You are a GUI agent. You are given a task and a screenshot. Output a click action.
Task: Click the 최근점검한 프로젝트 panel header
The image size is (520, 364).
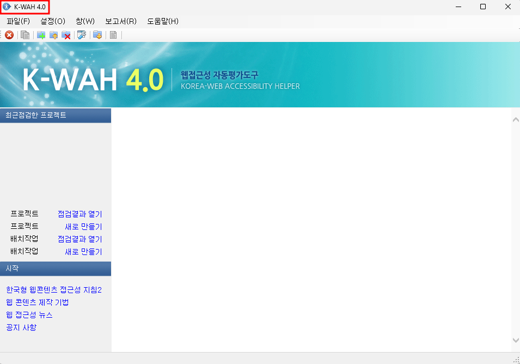coord(56,116)
